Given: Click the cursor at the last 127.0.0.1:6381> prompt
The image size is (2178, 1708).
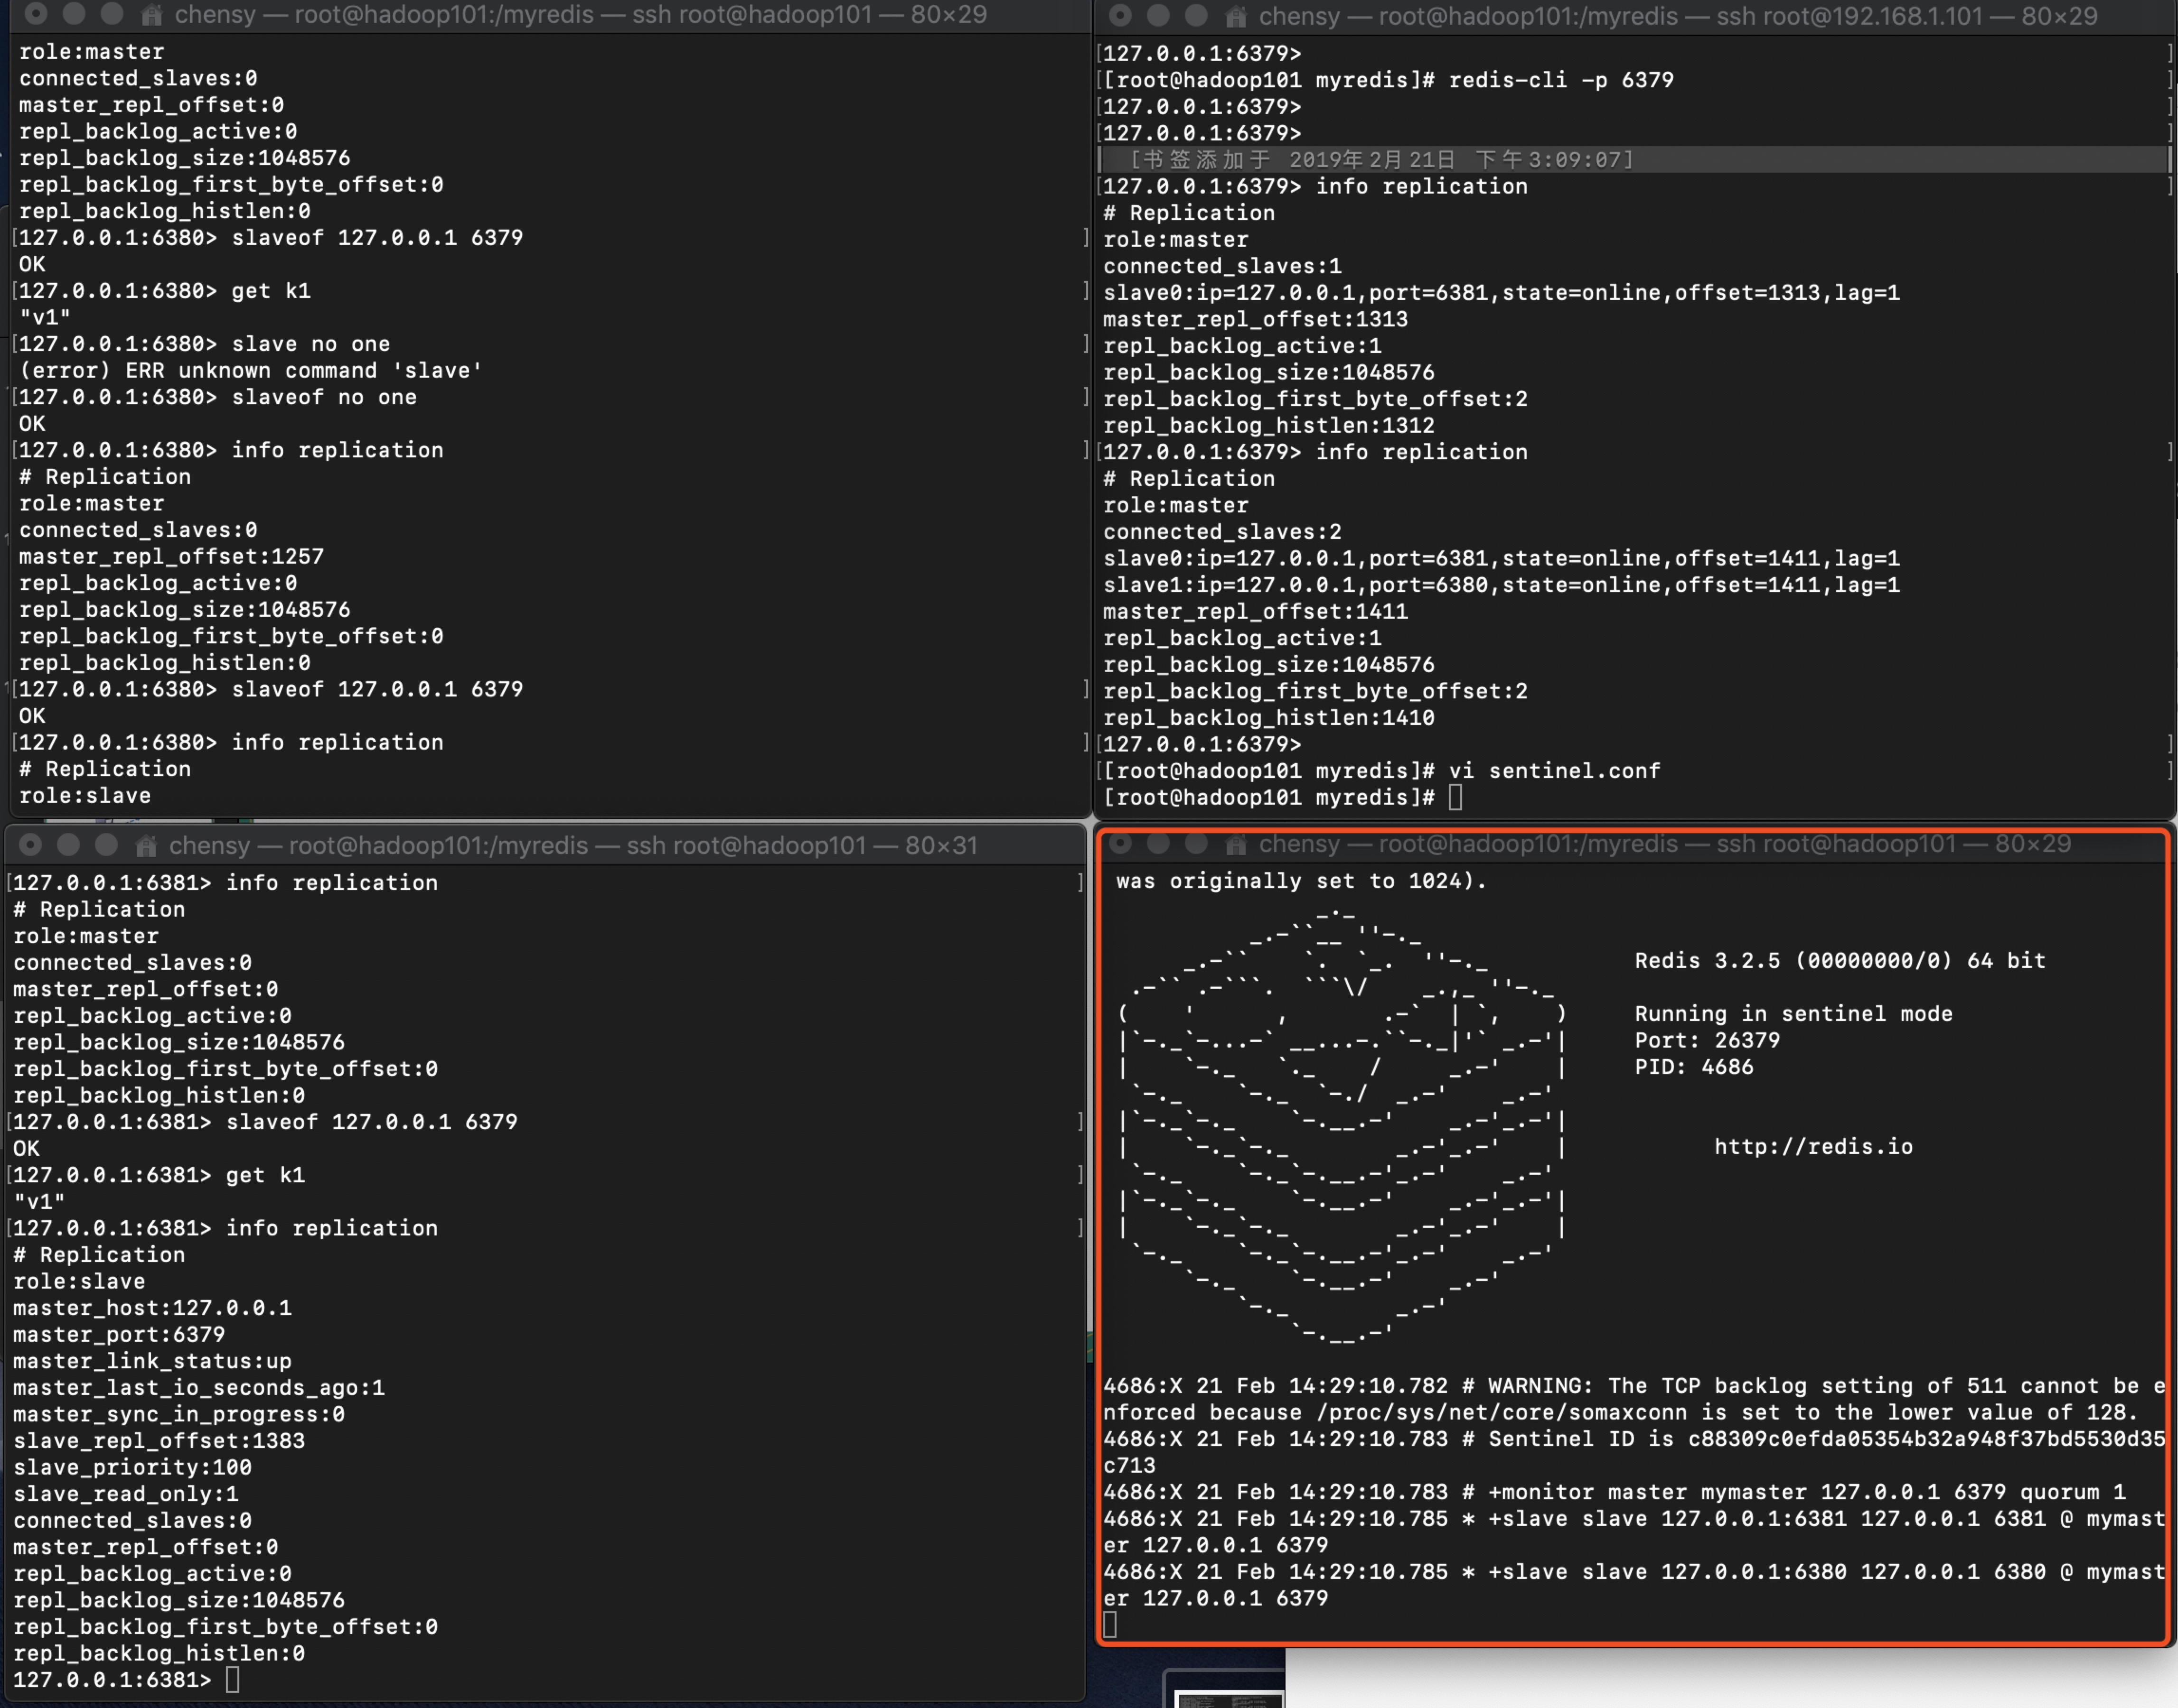Looking at the screenshot, I should (232, 1680).
